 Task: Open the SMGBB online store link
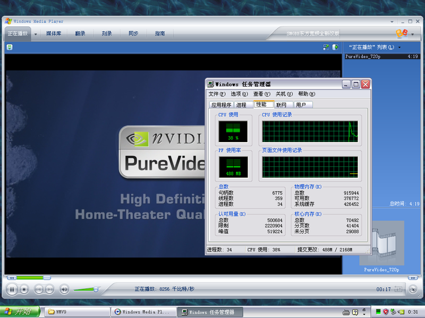click(x=313, y=33)
